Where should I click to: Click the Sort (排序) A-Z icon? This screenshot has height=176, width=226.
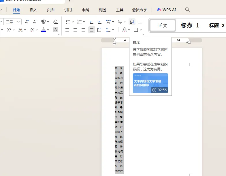(132, 22)
